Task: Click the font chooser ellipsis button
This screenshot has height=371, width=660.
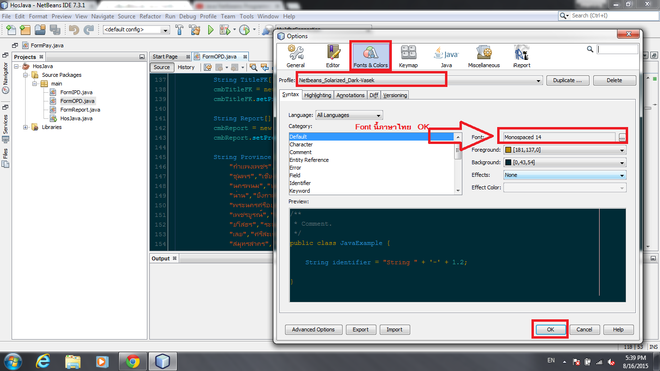Action: (x=622, y=138)
